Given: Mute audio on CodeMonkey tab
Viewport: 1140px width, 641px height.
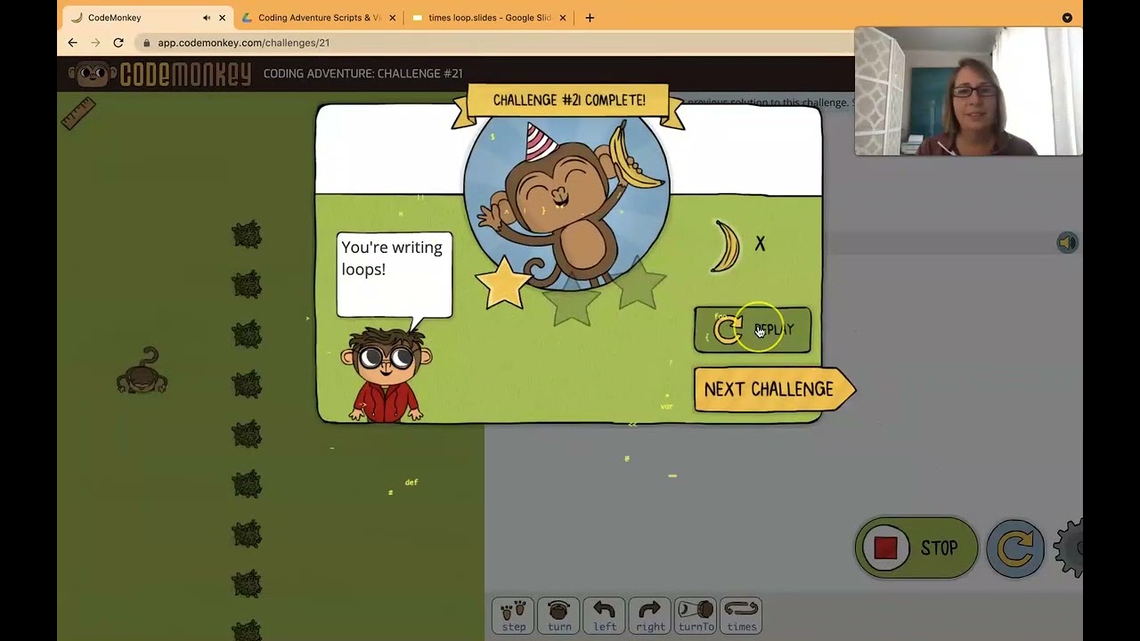Looking at the screenshot, I should coord(207,18).
